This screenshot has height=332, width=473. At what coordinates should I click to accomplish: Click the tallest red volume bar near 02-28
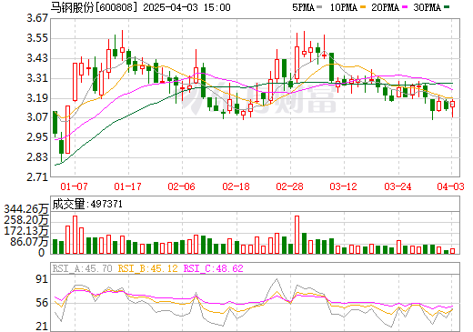pyautogui.click(x=297, y=235)
